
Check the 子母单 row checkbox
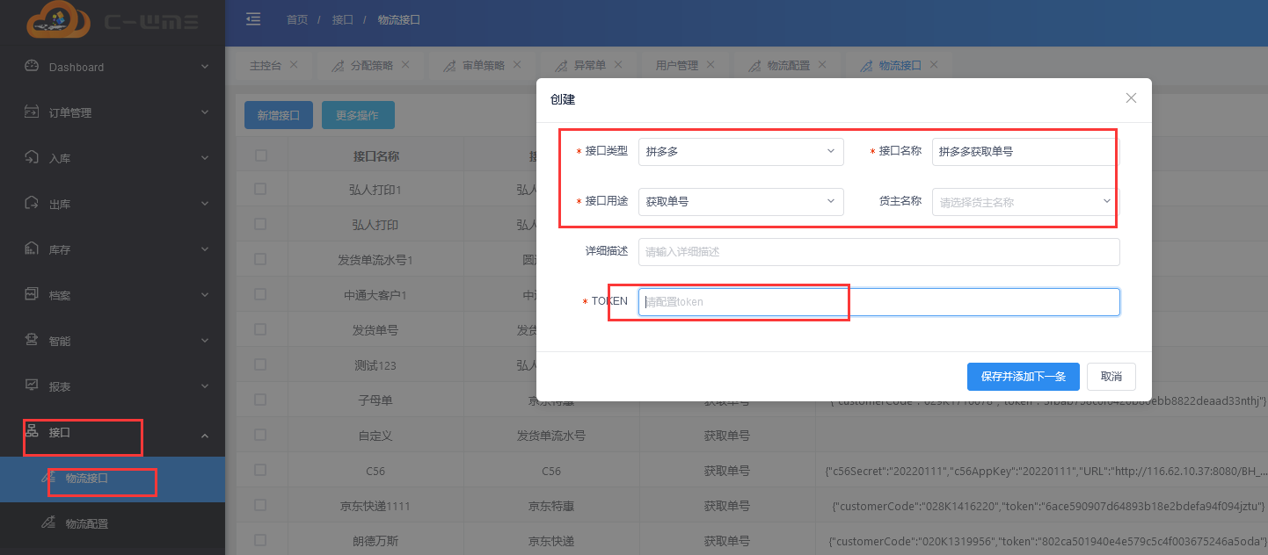click(x=260, y=400)
